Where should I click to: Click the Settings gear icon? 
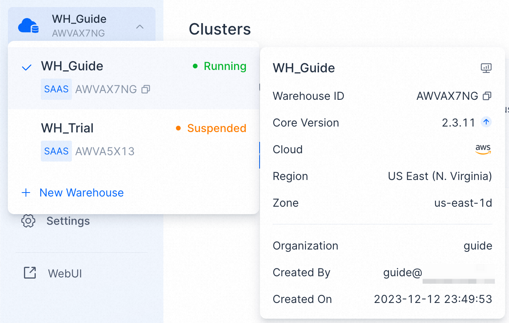[x=28, y=221]
